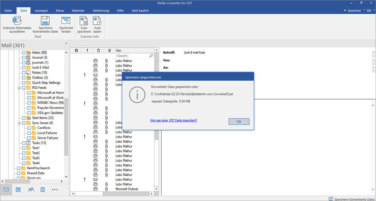The height and width of the screenshot is (201, 376).
Task: Click the document type column header icon
Action: [x=98, y=50]
